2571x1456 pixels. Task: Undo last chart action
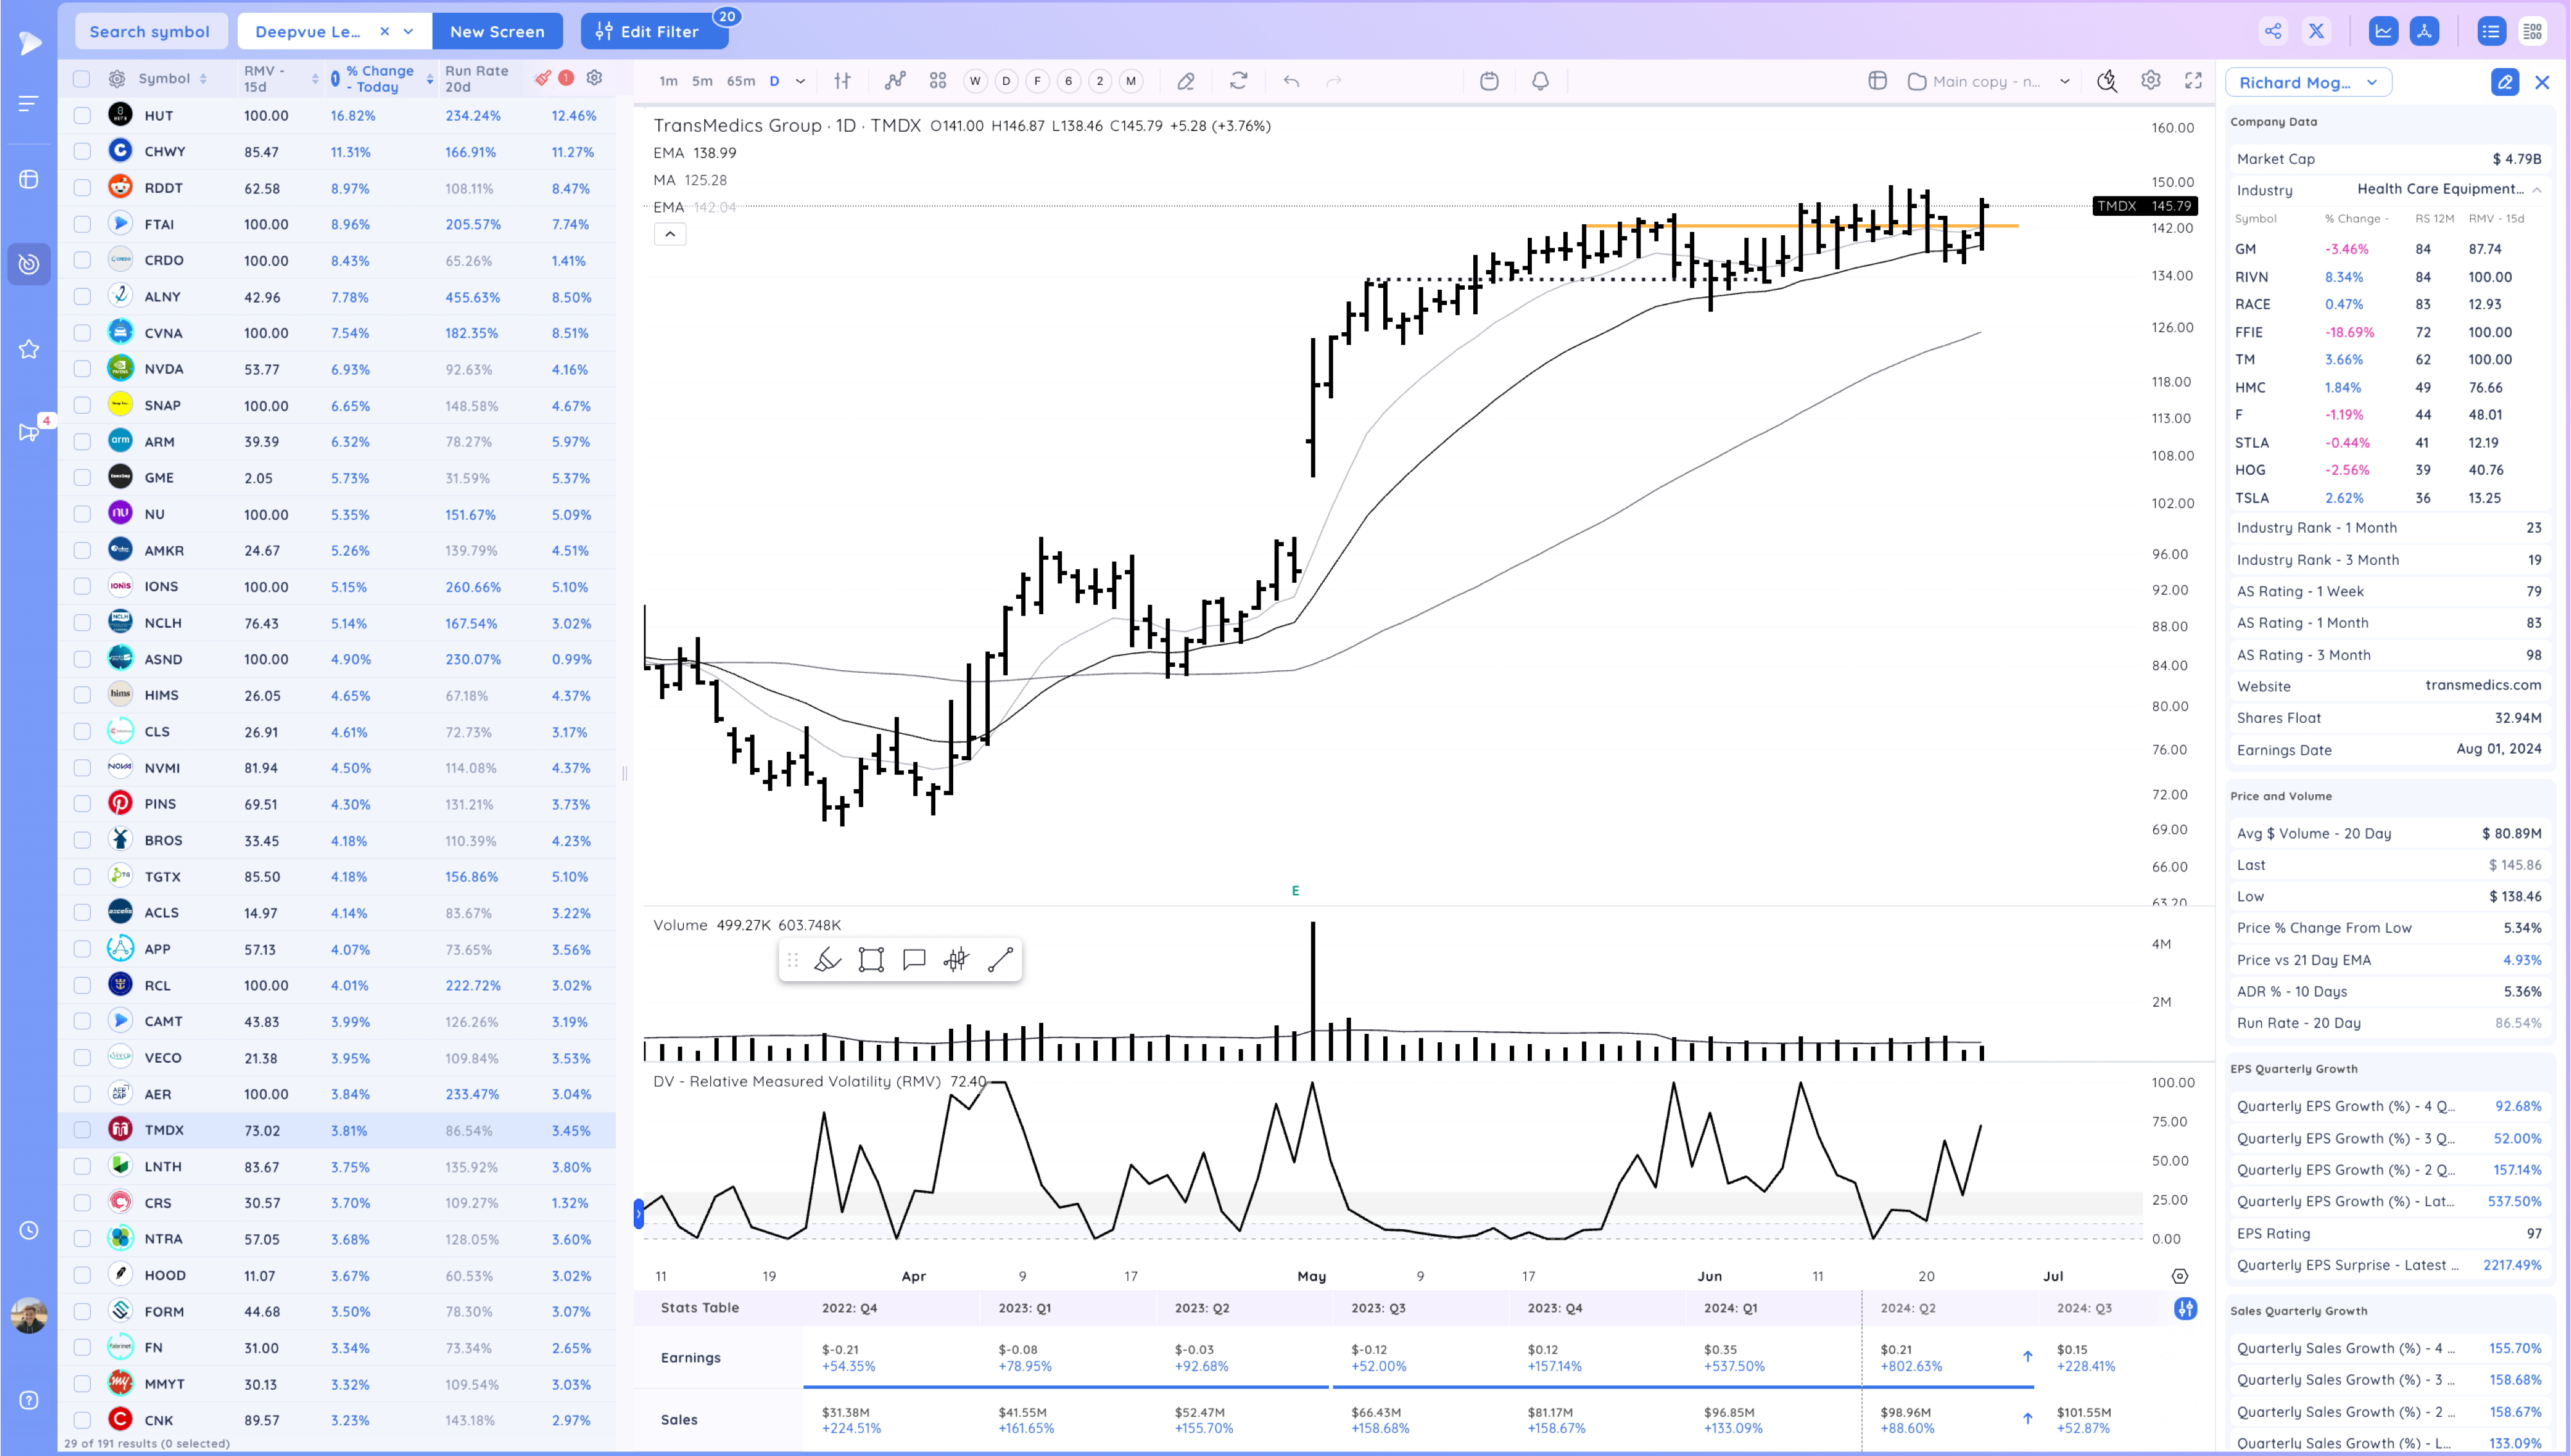(1292, 81)
